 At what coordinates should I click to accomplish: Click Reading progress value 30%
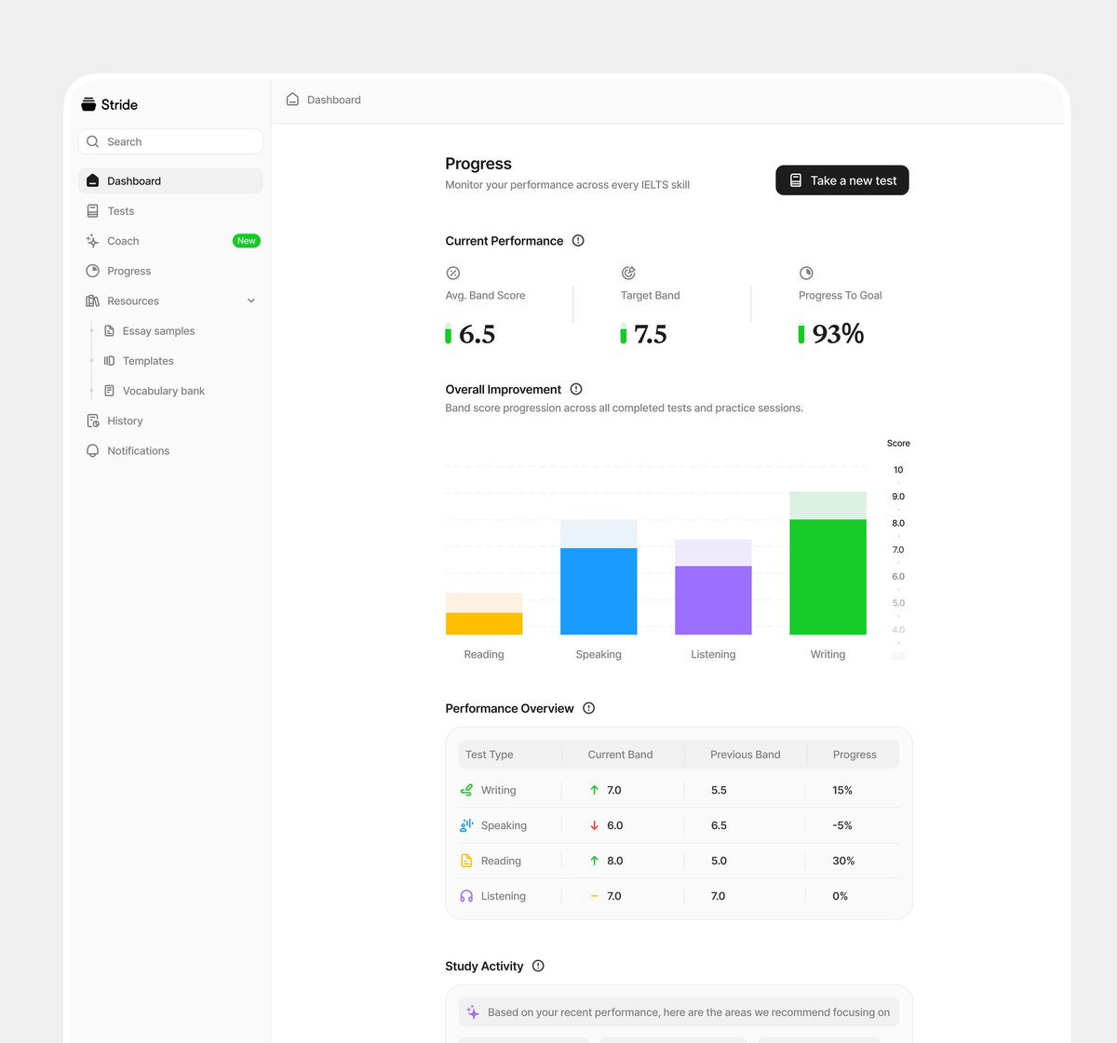tap(843, 861)
